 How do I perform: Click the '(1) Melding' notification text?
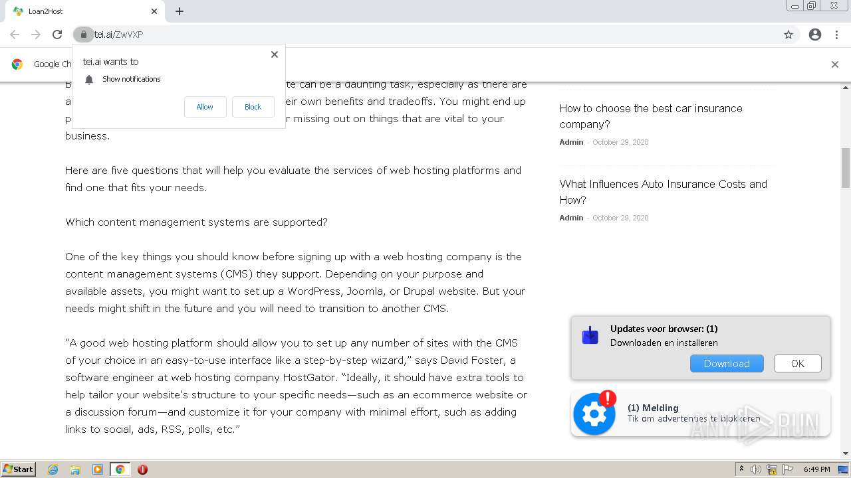point(653,408)
